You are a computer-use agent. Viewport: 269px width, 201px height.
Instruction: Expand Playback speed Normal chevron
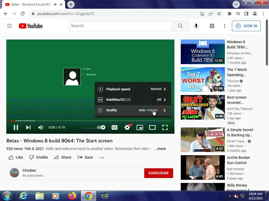tap(165, 89)
